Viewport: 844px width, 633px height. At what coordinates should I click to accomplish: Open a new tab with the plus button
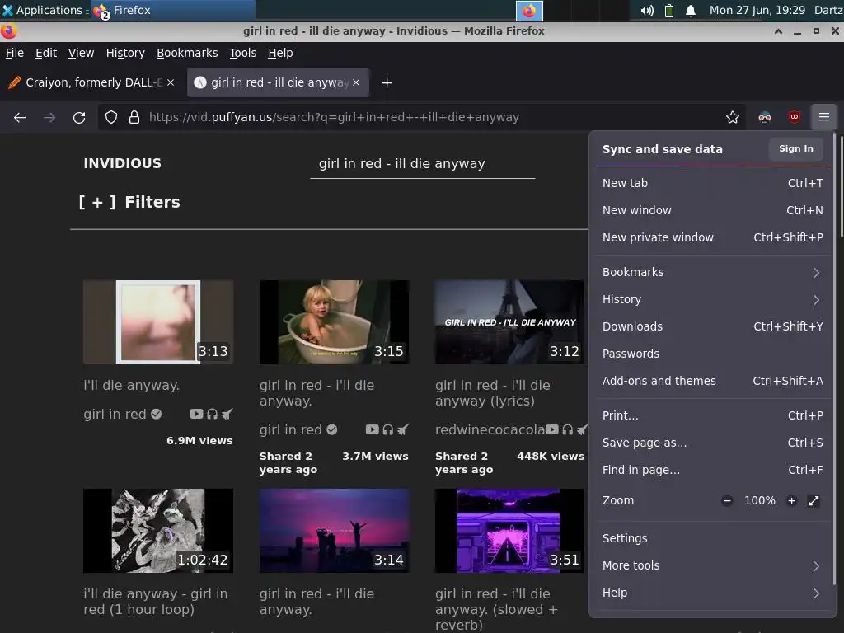tap(387, 83)
